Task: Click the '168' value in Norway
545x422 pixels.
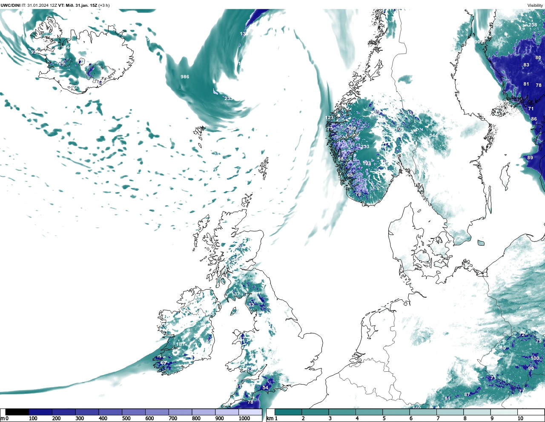Action: click(x=352, y=128)
